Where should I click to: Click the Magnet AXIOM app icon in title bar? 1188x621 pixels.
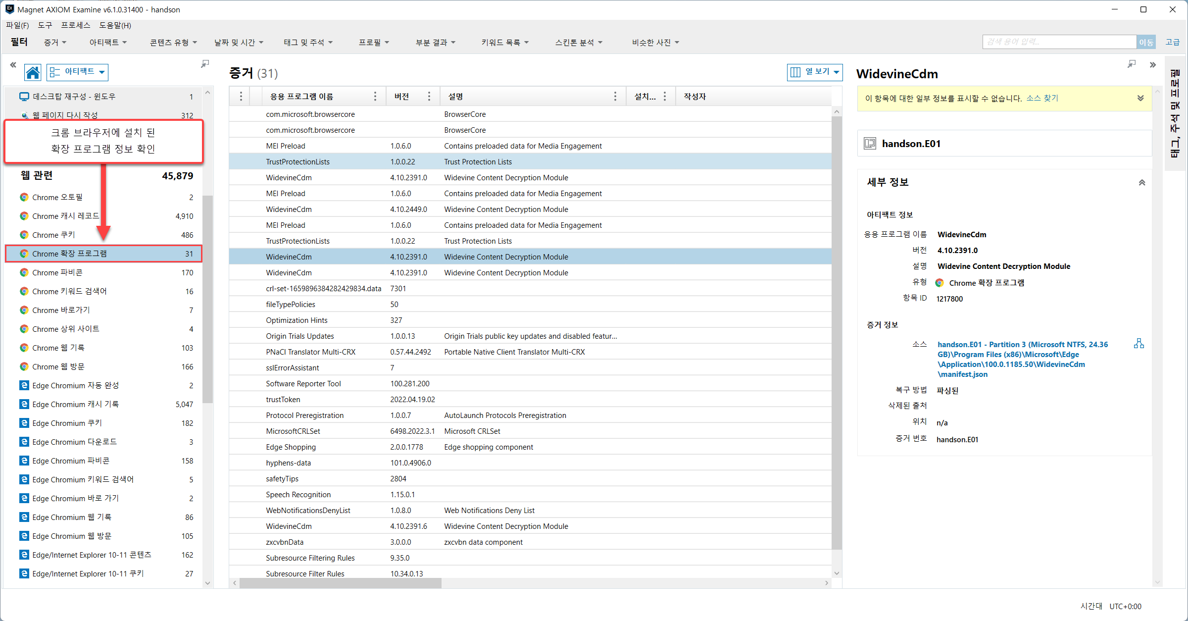pyautogui.click(x=9, y=9)
